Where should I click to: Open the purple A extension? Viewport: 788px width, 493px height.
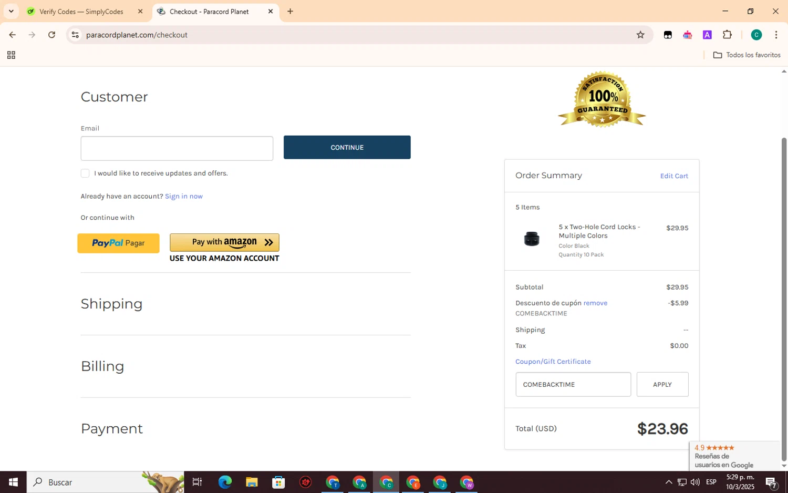tap(707, 35)
